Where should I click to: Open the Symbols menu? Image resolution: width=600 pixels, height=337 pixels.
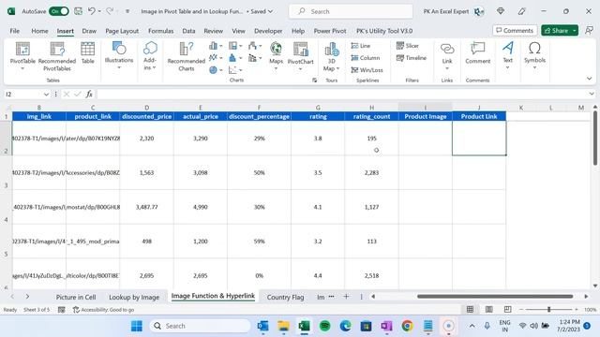[534, 56]
